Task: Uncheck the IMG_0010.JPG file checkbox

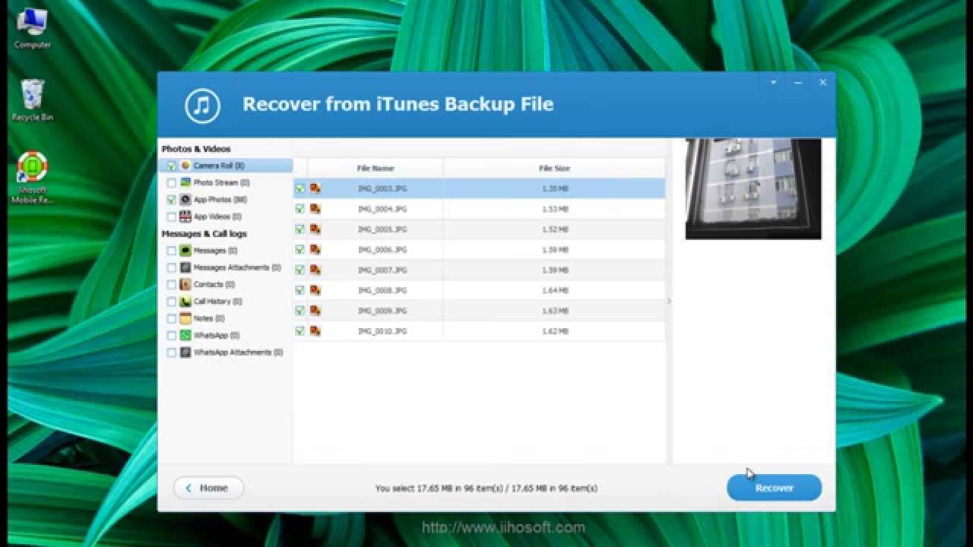Action: click(x=300, y=331)
